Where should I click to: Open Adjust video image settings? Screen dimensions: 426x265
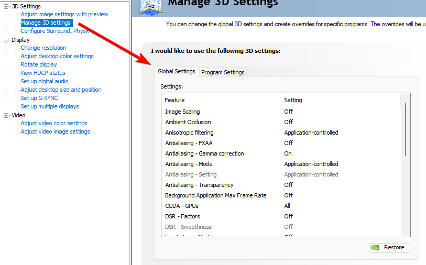click(56, 131)
